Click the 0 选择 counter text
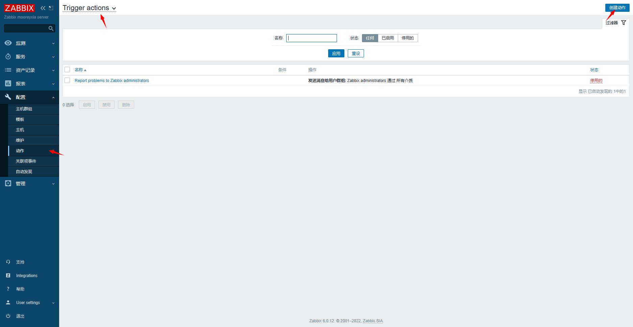The height and width of the screenshot is (327, 633). pyautogui.click(x=68, y=105)
